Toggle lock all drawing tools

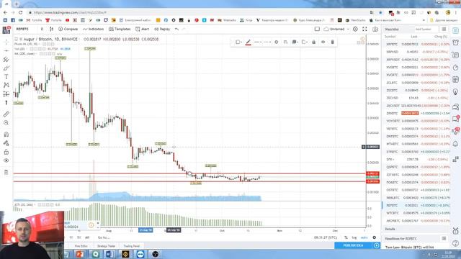click(x=6, y=152)
